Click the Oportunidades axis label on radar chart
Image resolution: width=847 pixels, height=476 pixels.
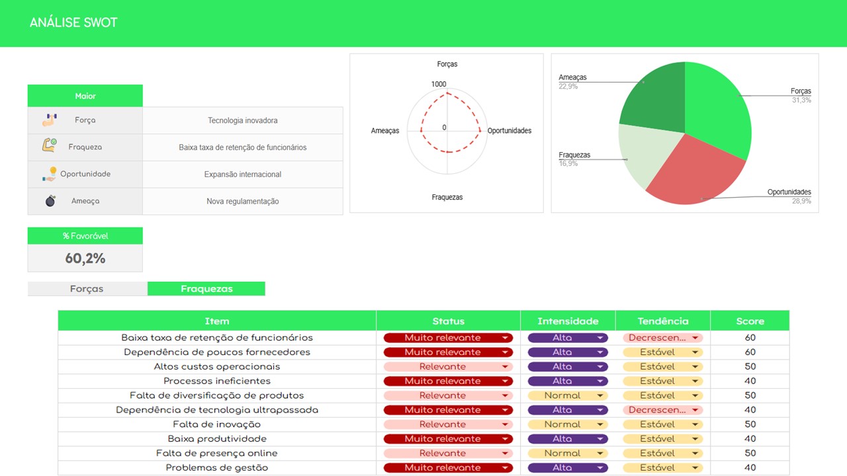pyautogui.click(x=510, y=131)
